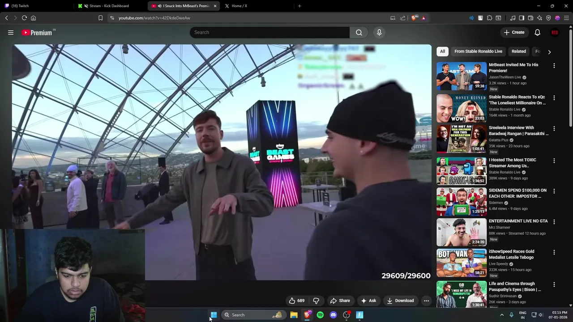573x322 pixels.
Task: Switch to the Home / X tab
Action: (x=257, y=6)
